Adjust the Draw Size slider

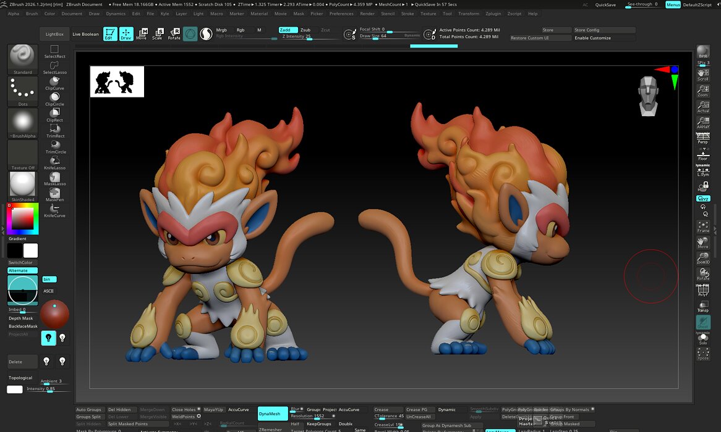click(390, 36)
